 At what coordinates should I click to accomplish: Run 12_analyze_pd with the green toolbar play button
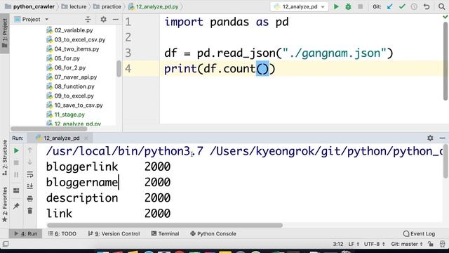(336, 6)
